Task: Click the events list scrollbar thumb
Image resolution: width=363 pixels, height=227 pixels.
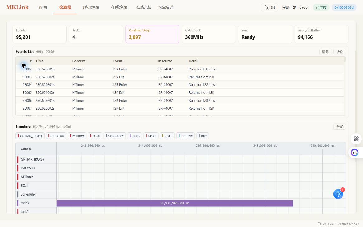Action: pyautogui.click(x=345, y=59)
